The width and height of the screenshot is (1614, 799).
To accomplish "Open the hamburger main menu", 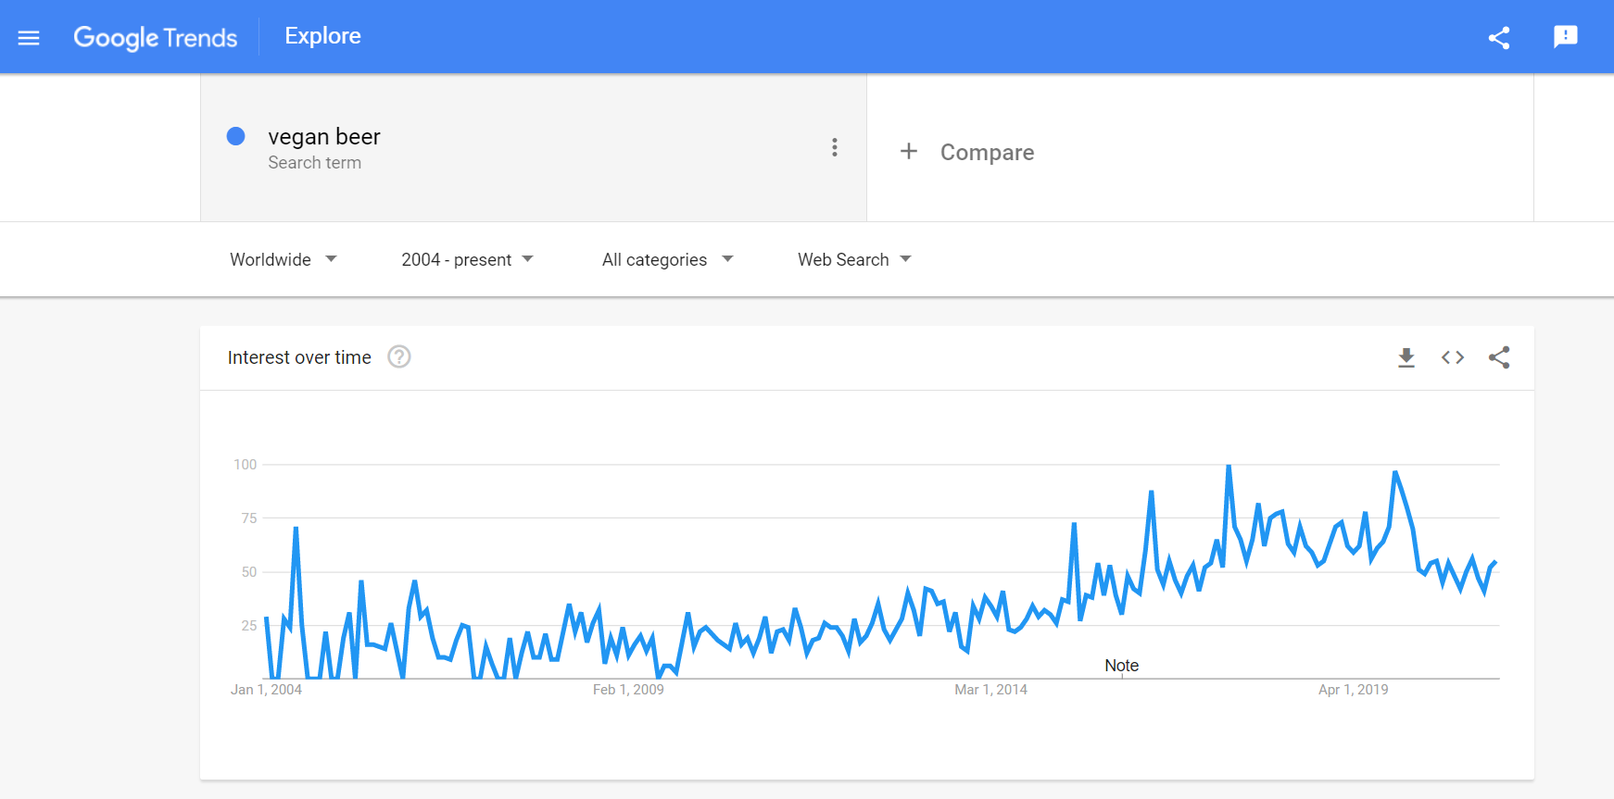I will point(29,38).
